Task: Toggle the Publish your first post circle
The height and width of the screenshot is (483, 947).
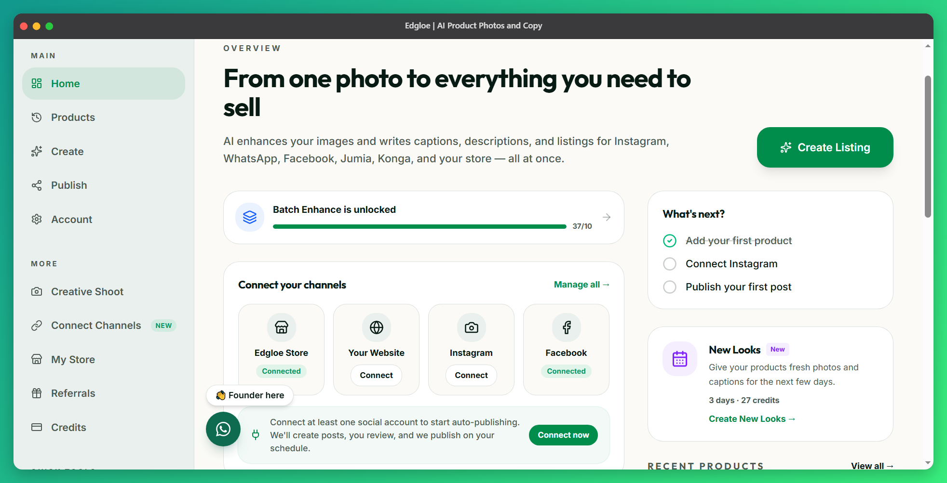Action: [x=670, y=287]
